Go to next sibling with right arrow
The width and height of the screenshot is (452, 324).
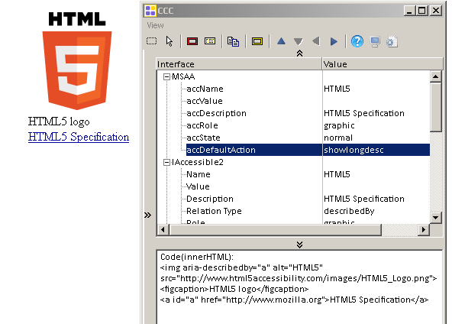[x=334, y=41]
